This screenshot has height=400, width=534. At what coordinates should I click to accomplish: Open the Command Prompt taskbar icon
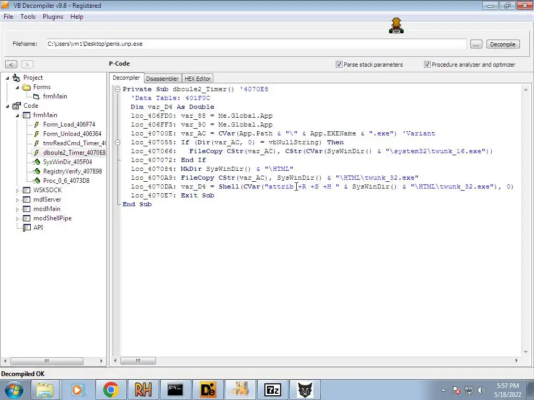[175, 390]
